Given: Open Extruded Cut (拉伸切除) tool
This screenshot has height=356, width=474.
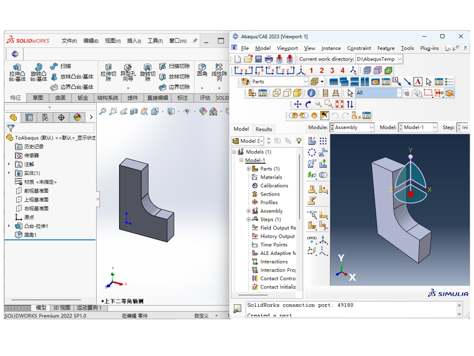Looking at the screenshot, I should click(108, 73).
